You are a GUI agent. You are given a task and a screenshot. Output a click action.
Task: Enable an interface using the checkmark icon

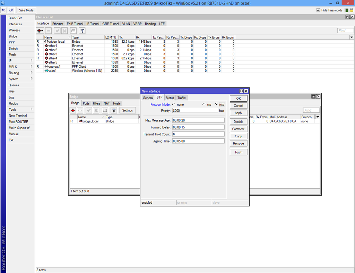(x=57, y=31)
